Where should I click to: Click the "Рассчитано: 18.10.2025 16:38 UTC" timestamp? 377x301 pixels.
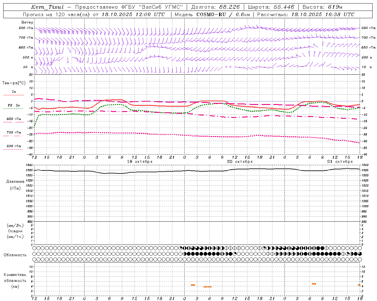[306, 14]
